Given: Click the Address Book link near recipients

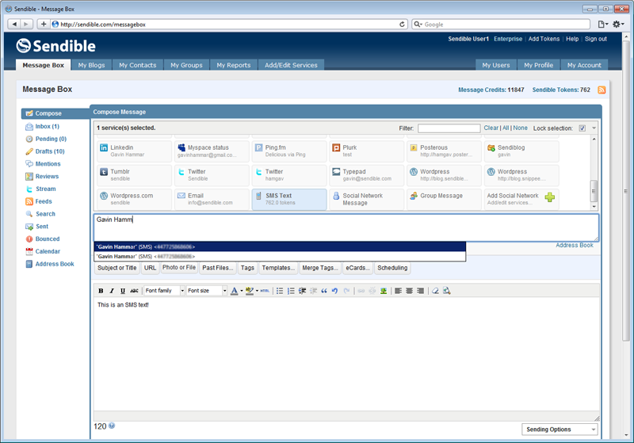Looking at the screenshot, I should click(574, 245).
